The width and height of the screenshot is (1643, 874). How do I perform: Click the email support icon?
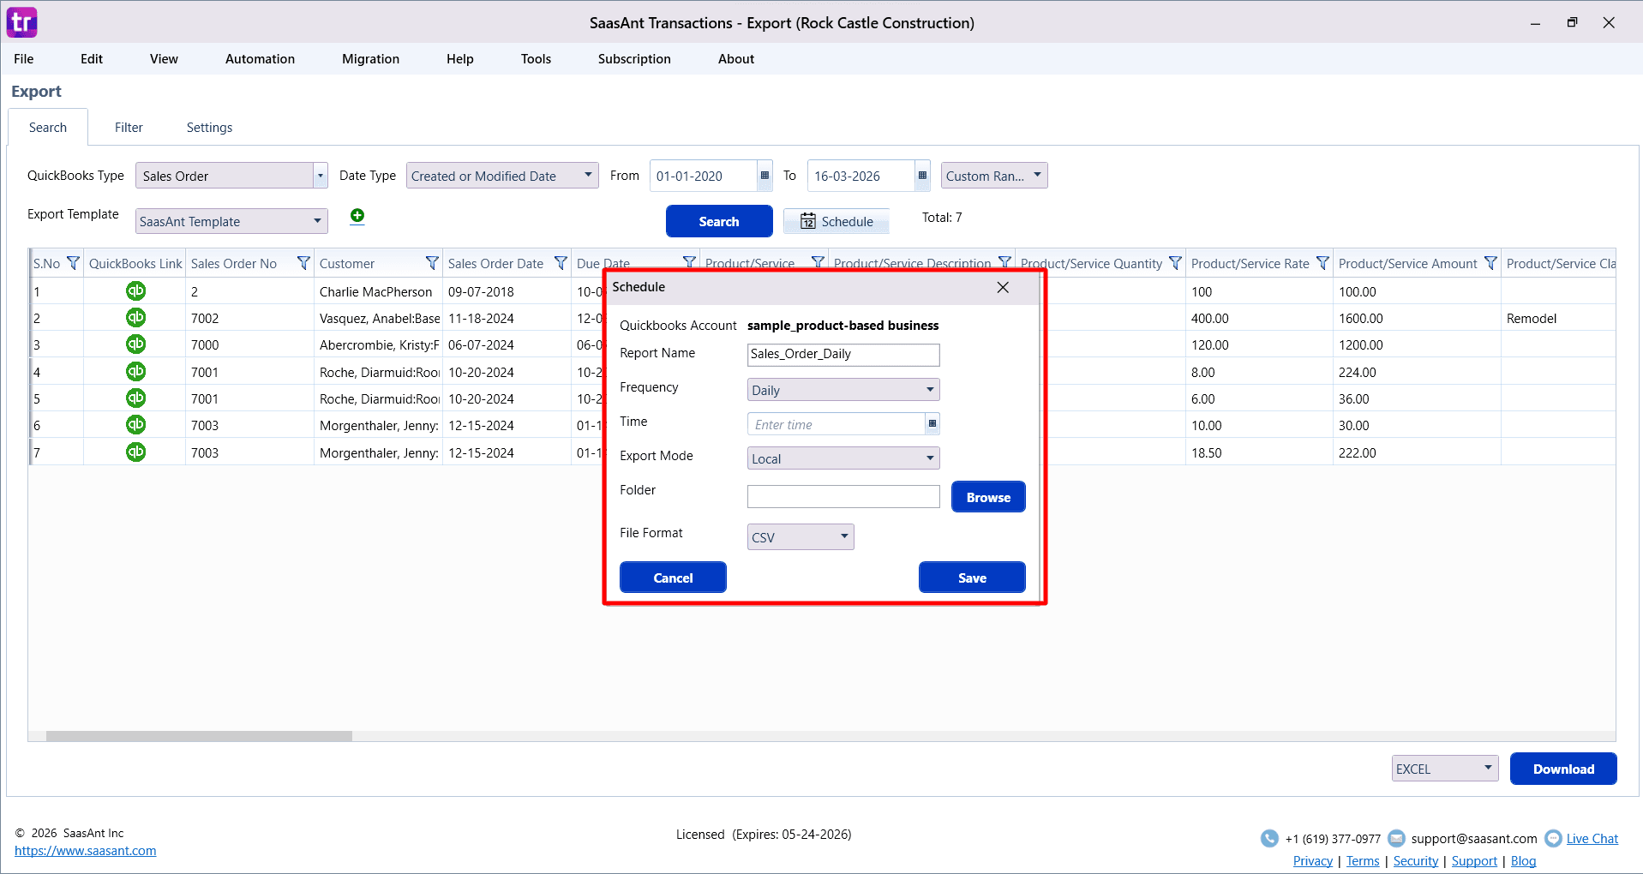1396,839
